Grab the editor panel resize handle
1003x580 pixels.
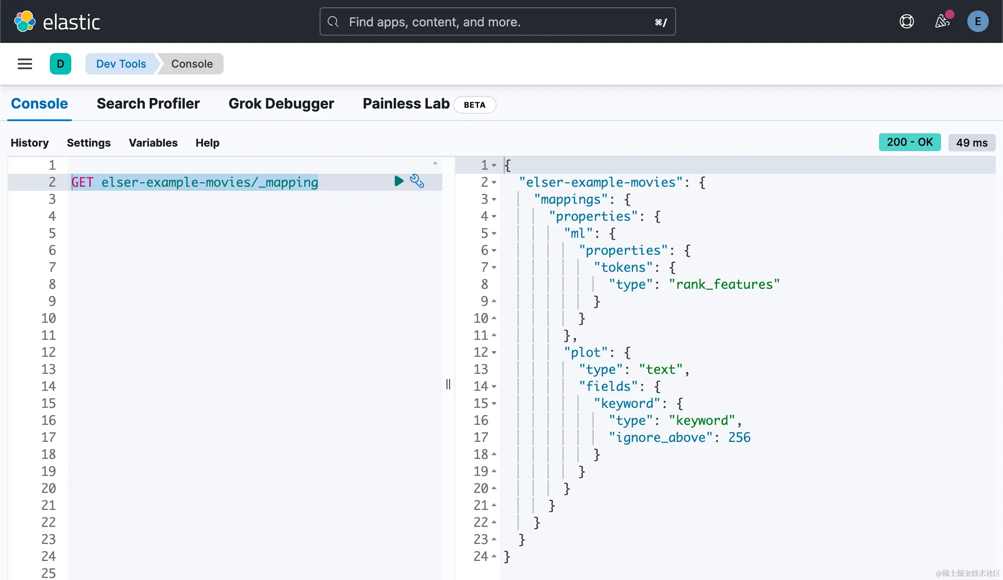click(448, 384)
